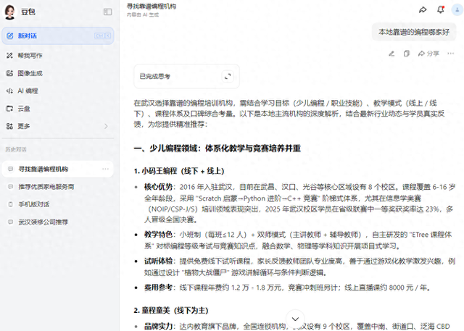Viewport: 464px width, 331px height.
Task: Click chat icon beside 武汉装修公司推荐
Action: pos(11,222)
